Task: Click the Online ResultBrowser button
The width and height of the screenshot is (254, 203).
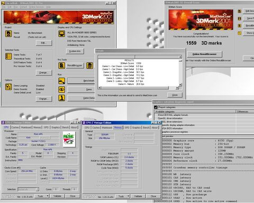Action: point(204,54)
